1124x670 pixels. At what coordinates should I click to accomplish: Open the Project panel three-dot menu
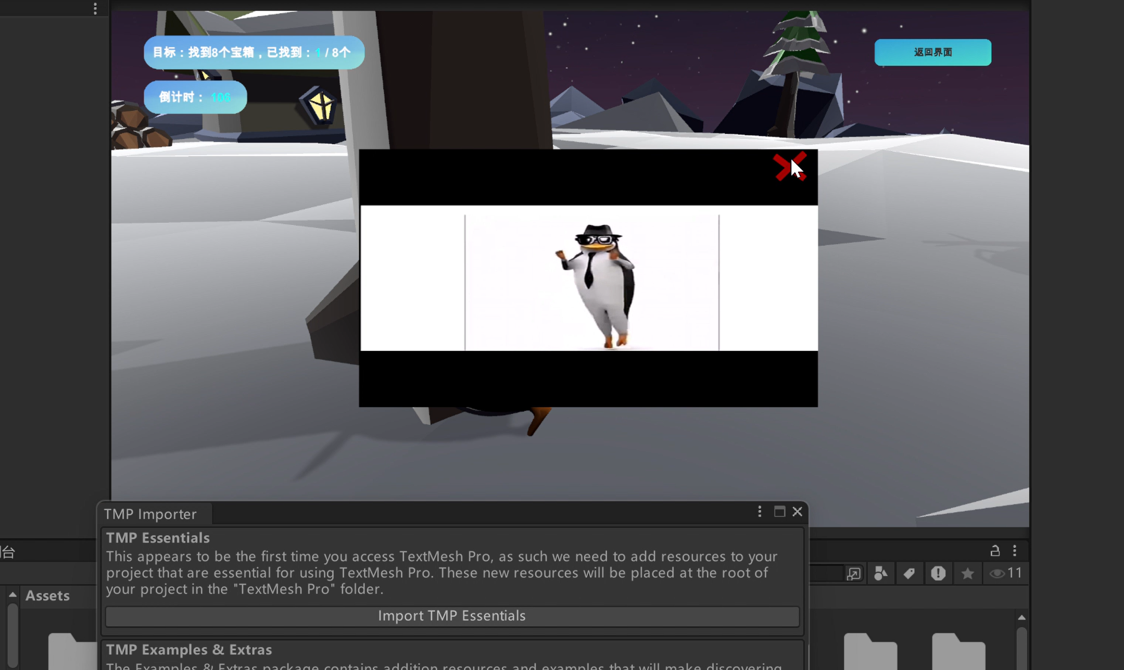[x=1015, y=550]
